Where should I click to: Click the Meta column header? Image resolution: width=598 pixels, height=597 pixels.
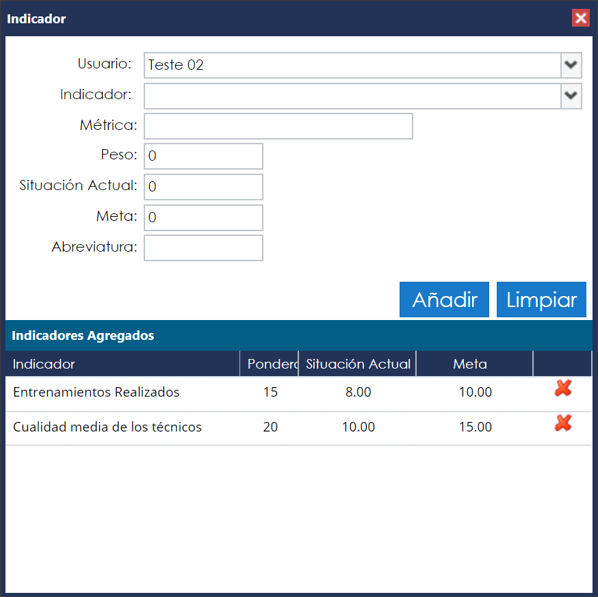point(474,364)
